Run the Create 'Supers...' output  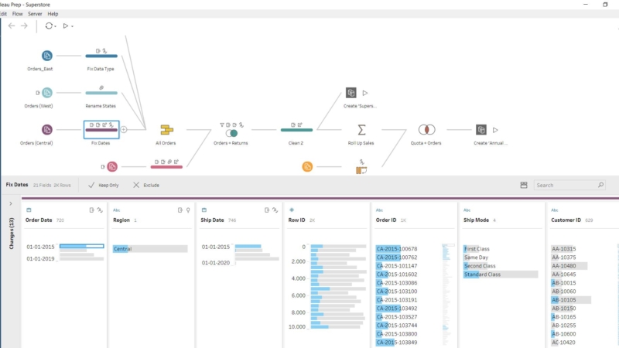pos(365,93)
